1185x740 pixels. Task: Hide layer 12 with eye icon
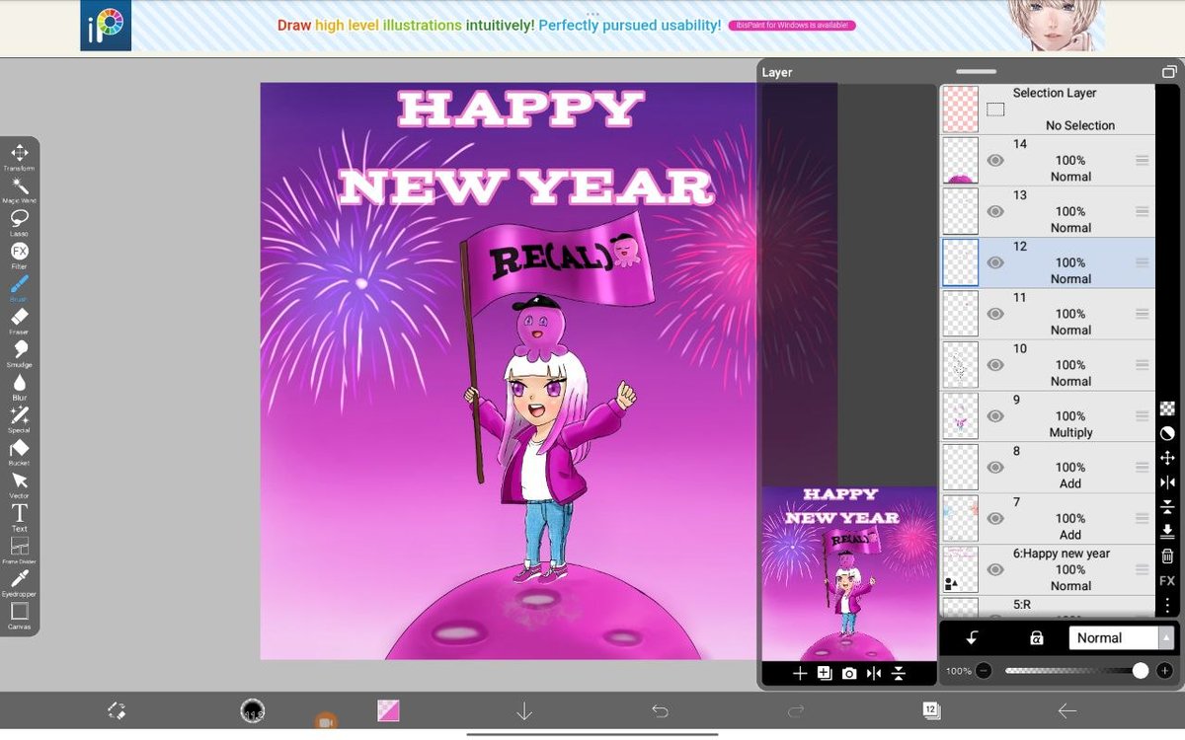(995, 262)
